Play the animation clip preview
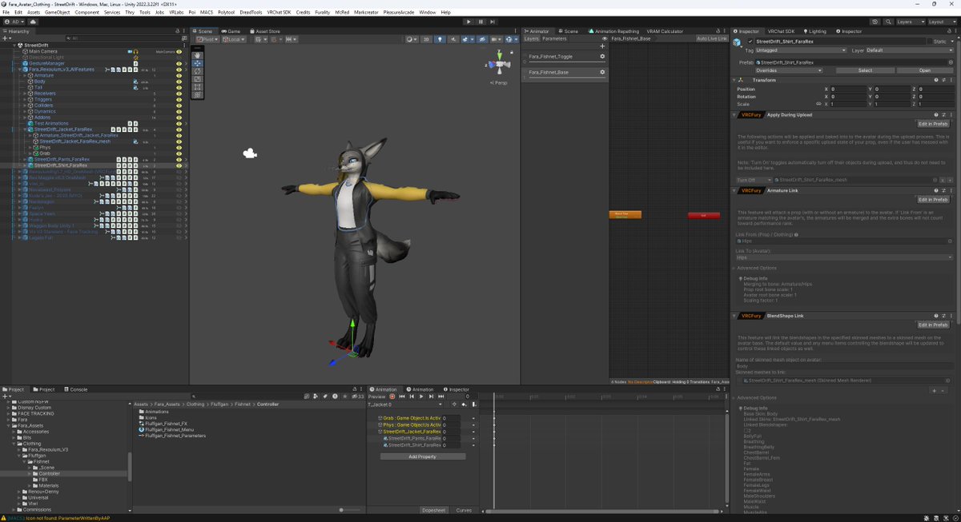This screenshot has width=961, height=522. [x=422, y=396]
